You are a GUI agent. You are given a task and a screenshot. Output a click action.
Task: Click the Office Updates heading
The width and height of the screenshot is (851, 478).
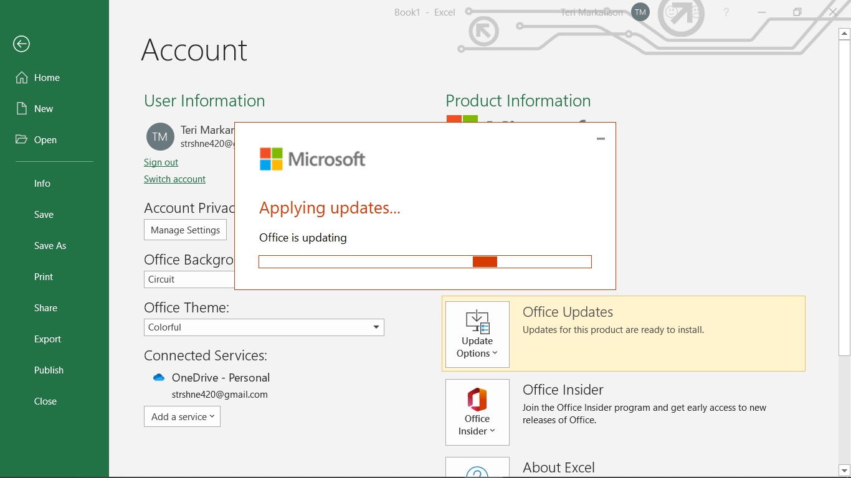click(568, 312)
